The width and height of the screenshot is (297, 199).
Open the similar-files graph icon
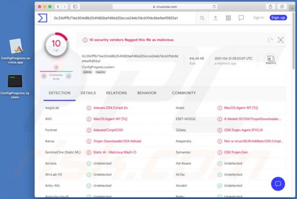[x=281, y=40]
